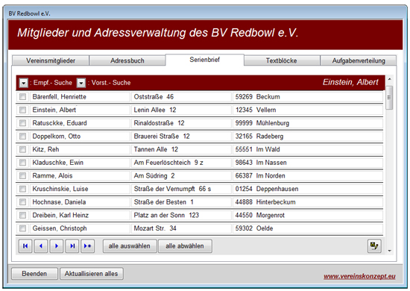
Task: Click Straße der Vernumpft 66 s cell
Action: pyautogui.click(x=181, y=189)
